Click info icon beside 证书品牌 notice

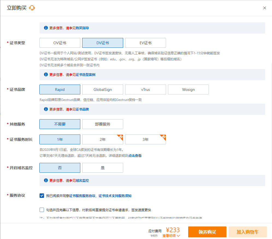[x=46, y=109]
